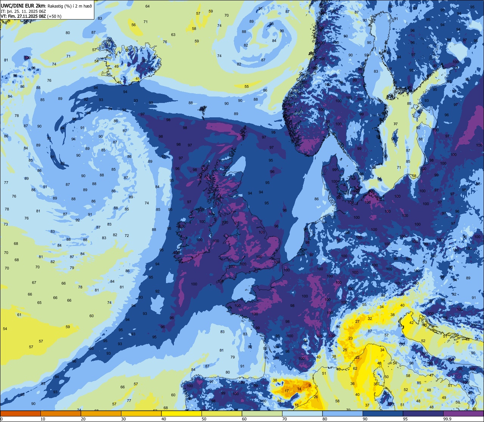Screen dimensions: 484x422
Task: Click the map value "61" over the Atlantic
Action: 19,315
